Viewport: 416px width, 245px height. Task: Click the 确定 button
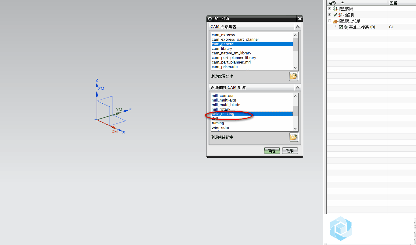(272, 151)
